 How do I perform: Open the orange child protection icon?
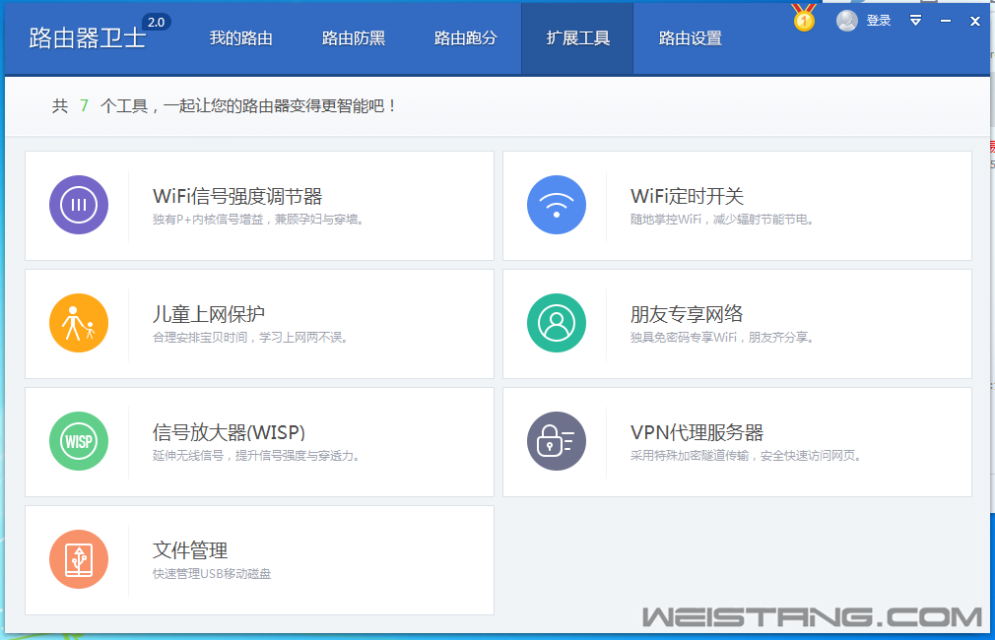tap(79, 323)
